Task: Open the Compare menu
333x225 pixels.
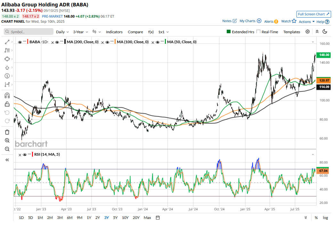Action: [135, 32]
